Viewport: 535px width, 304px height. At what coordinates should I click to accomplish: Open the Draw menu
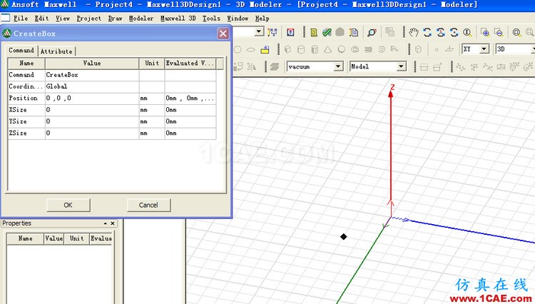click(x=115, y=18)
